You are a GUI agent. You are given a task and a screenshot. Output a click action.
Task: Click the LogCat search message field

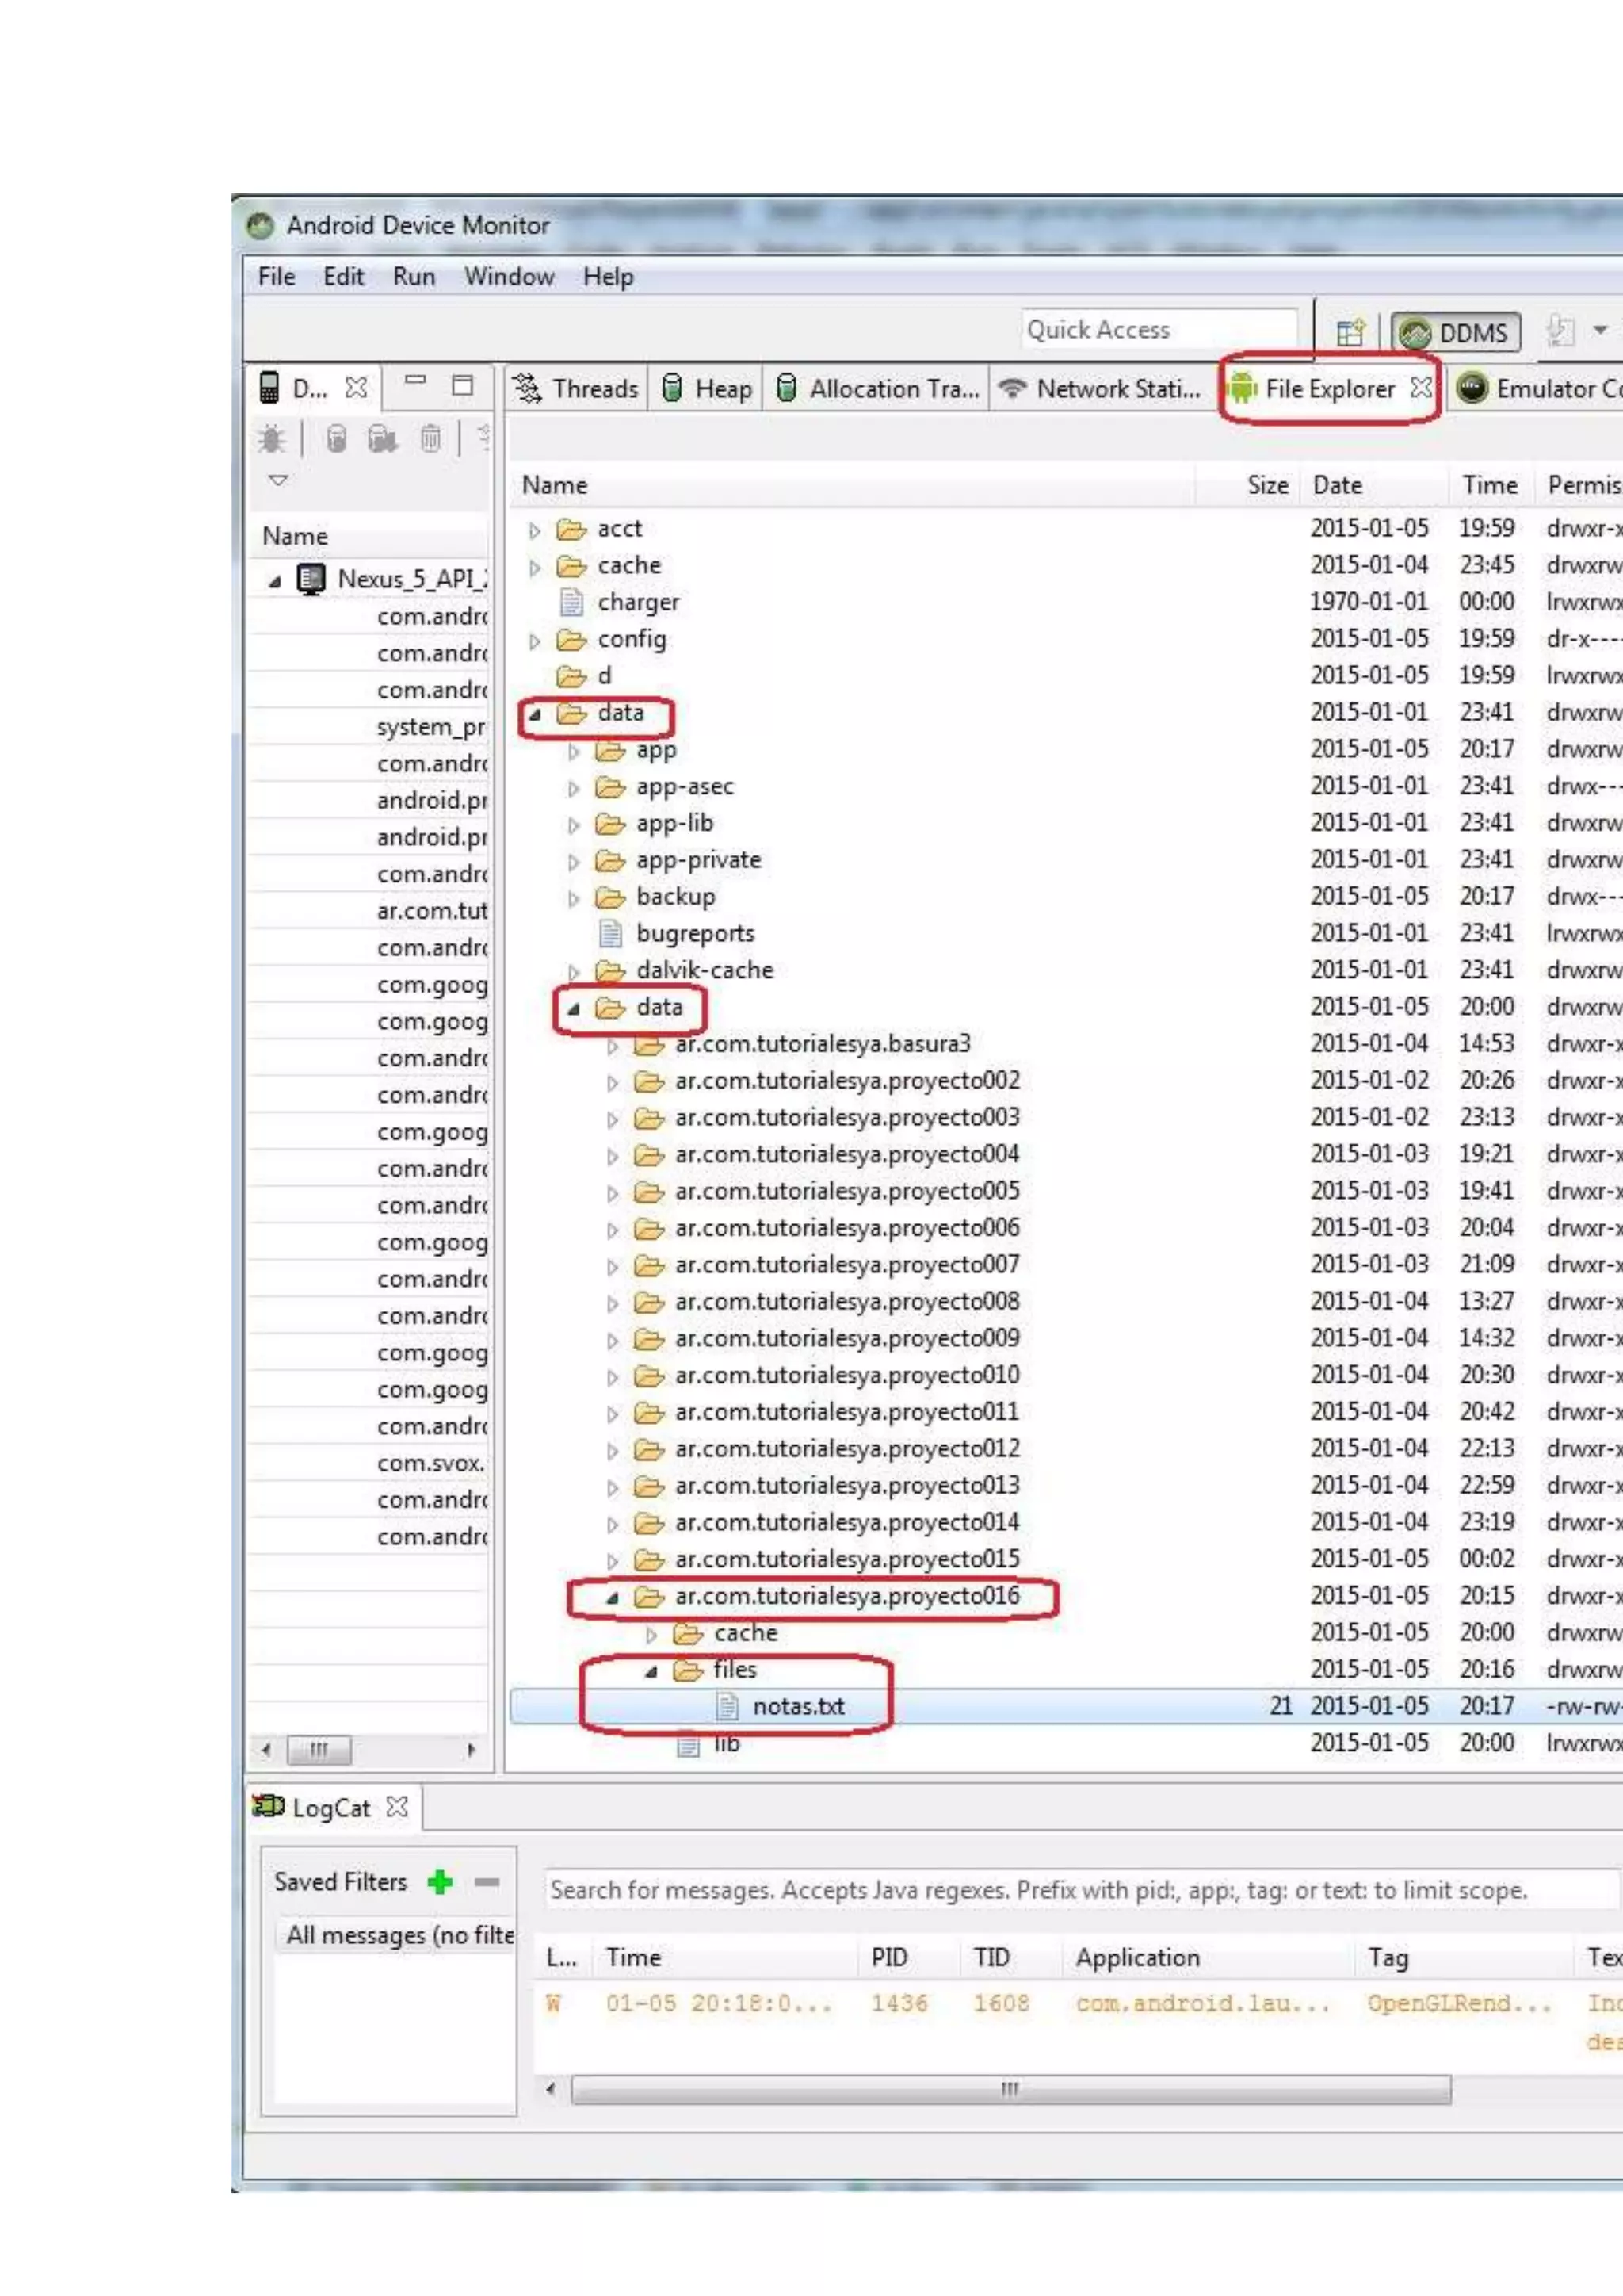click(1040, 1890)
